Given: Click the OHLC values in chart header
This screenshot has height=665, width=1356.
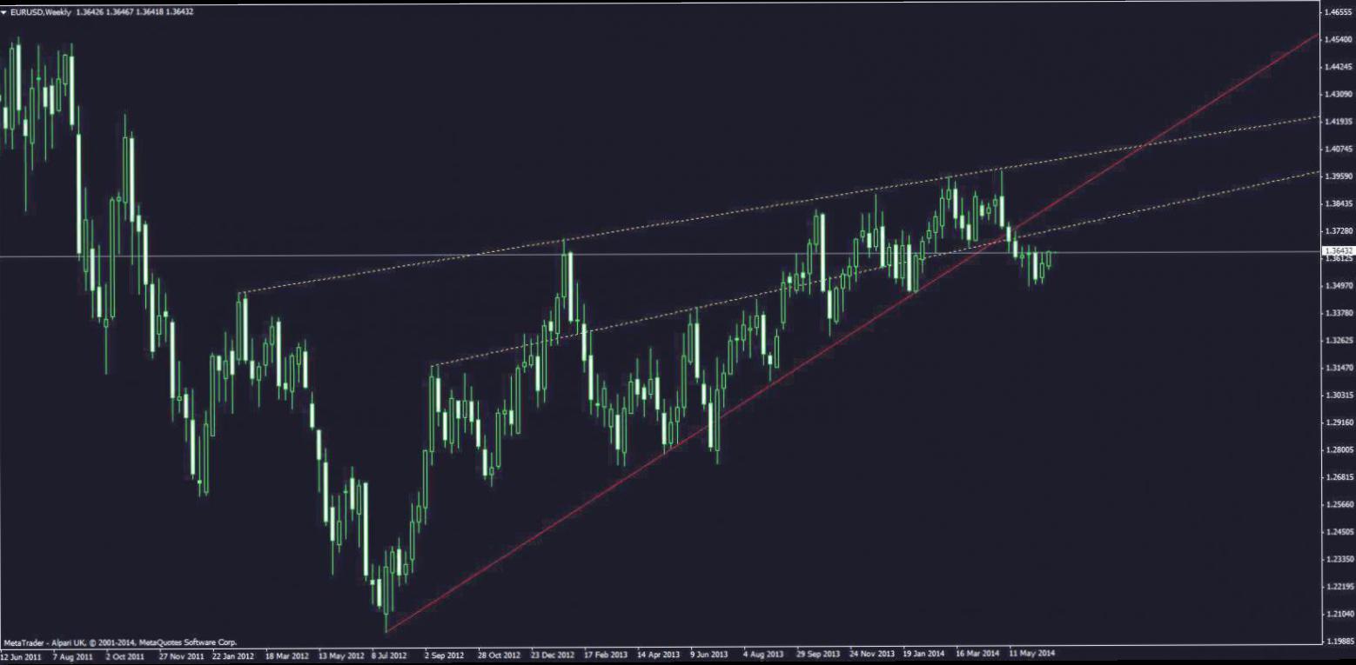Looking at the screenshot, I should pyautogui.click(x=134, y=12).
